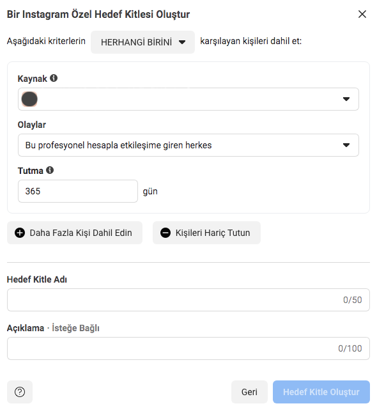Expand the Kaynak source dropdown arrow

coord(346,99)
